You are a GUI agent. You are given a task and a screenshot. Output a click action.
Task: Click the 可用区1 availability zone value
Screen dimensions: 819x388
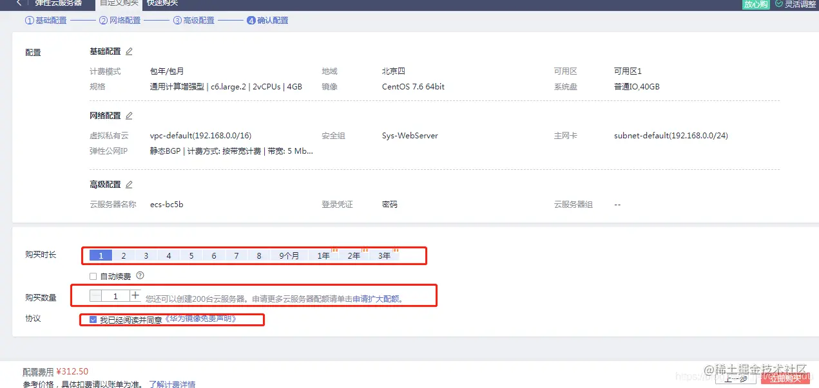click(x=628, y=71)
